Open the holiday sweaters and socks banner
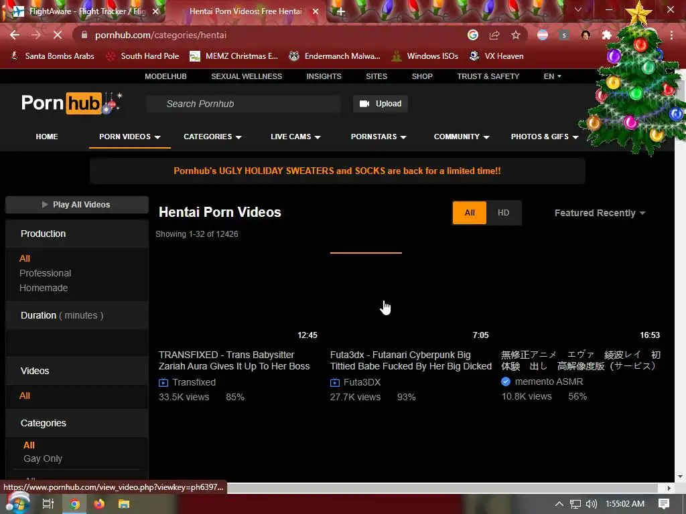The height and width of the screenshot is (514, 686). click(338, 171)
